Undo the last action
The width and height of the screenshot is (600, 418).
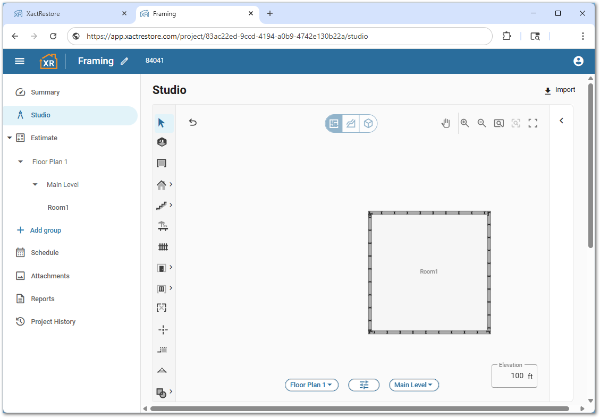192,122
